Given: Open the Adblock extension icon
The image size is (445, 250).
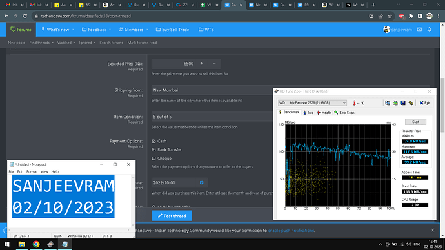Looking at the screenshot, I should (x=401, y=16).
